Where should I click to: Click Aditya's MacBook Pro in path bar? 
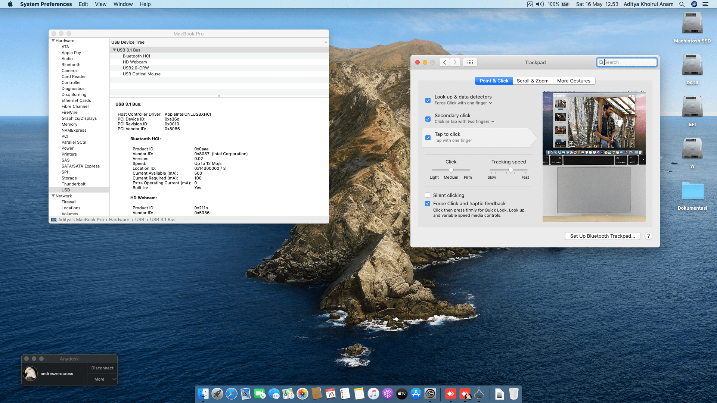point(81,220)
